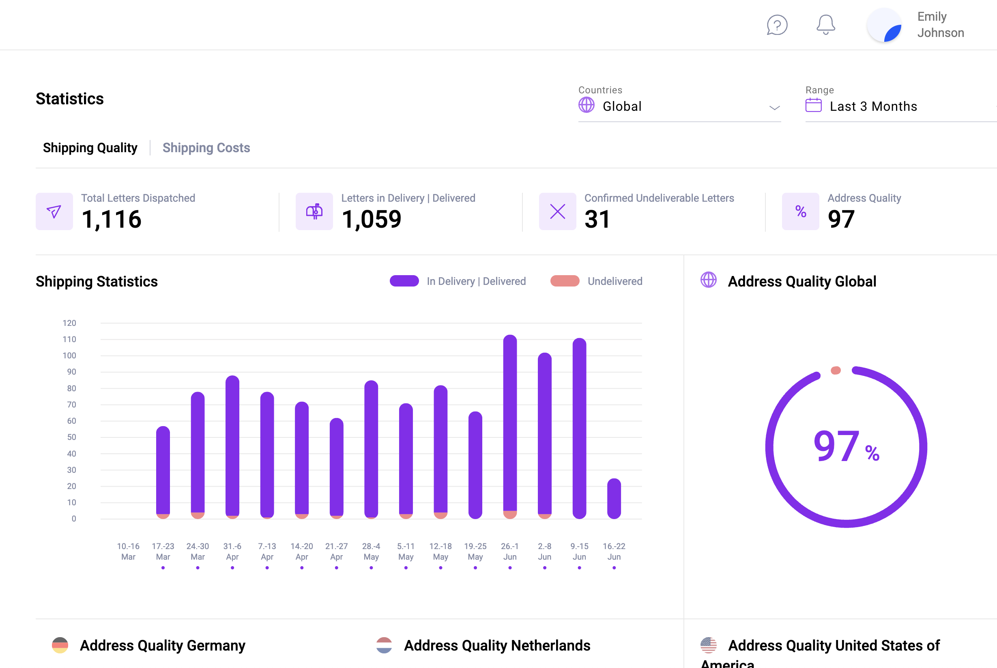Click the Germany flag icon
997x668 pixels.
(60, 645)
